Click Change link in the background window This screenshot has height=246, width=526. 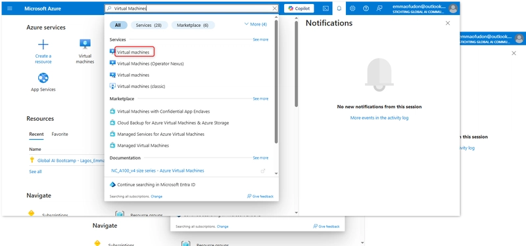(222, 226)
